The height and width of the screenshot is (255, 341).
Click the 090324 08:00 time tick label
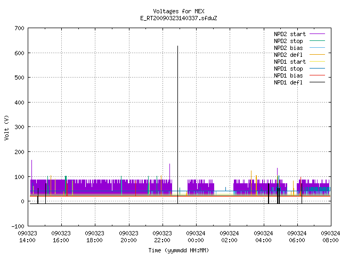(330, 237)
